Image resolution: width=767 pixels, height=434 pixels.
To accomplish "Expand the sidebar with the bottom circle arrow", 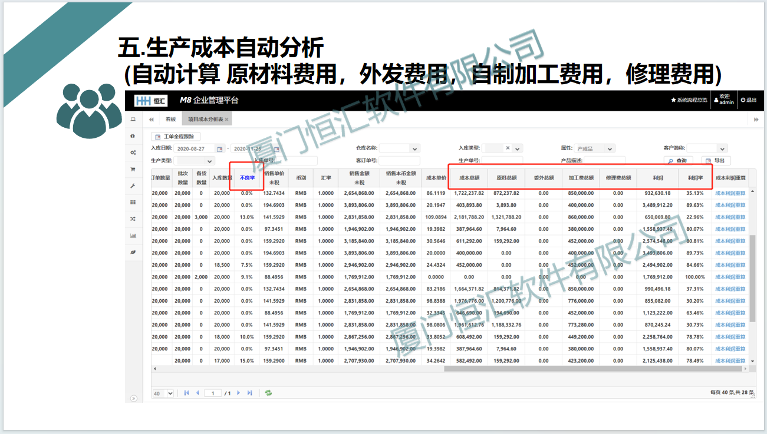I will [x=133, y=398].
